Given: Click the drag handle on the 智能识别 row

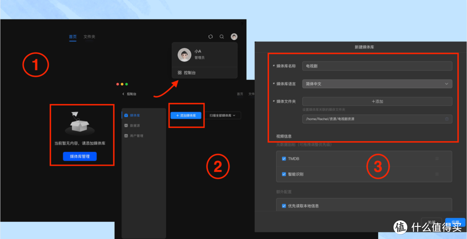Looking at the screenshot, I should 437,174.
